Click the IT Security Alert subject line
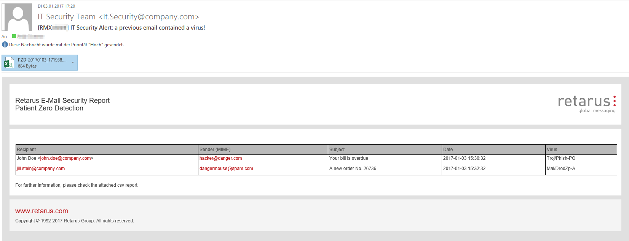Screen dimensions: 629x241 pyautogui.click(x=137, y=28)
